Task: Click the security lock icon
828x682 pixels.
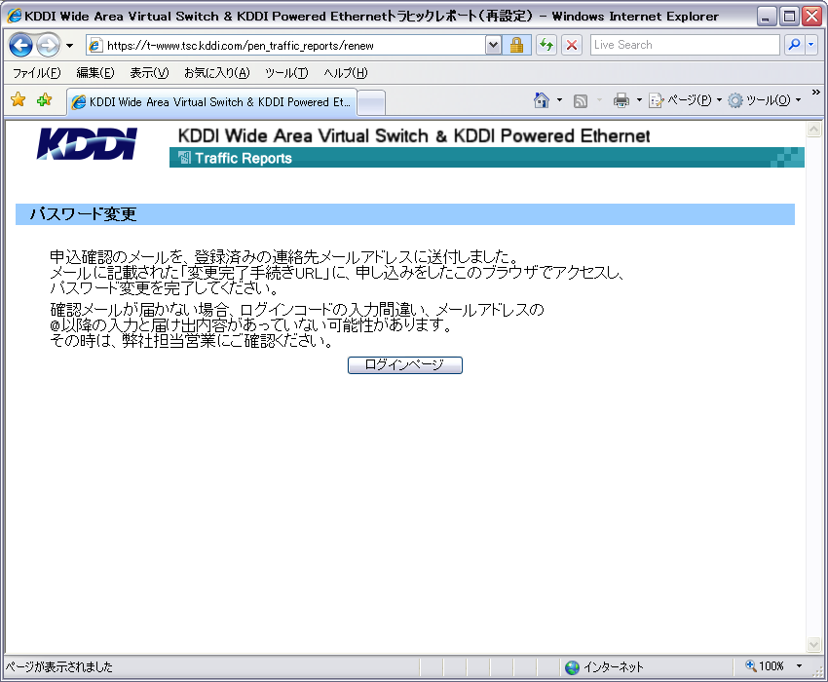Action: point(516,46)
